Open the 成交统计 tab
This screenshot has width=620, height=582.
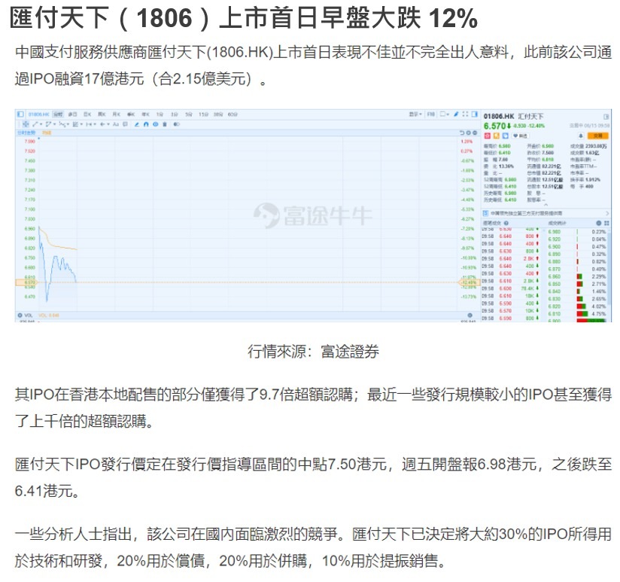pos(557,223)
